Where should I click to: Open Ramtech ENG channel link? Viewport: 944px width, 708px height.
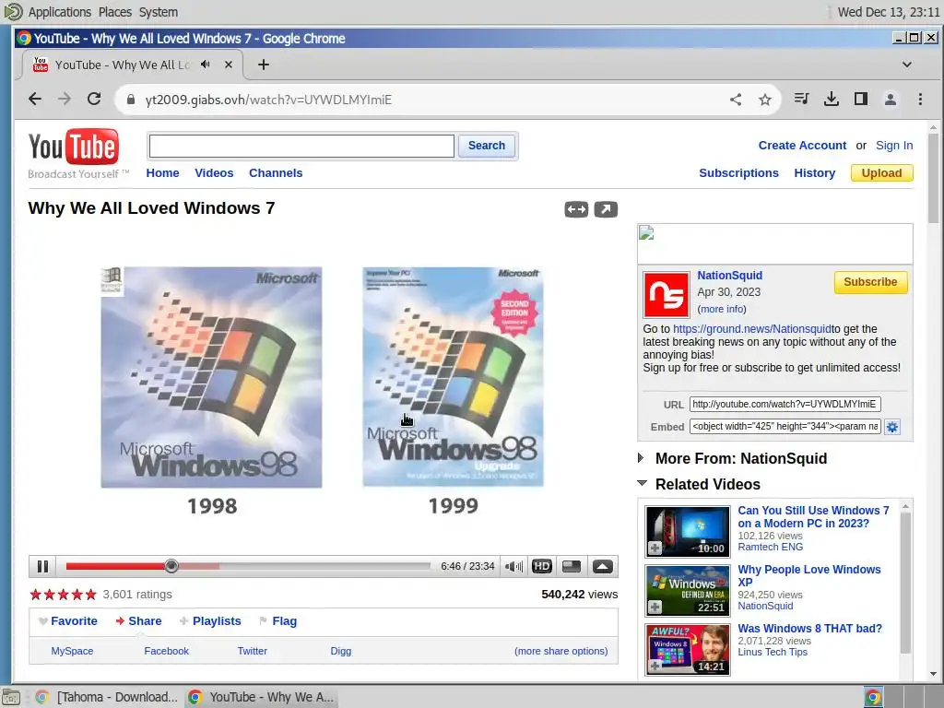click(770, 547)
